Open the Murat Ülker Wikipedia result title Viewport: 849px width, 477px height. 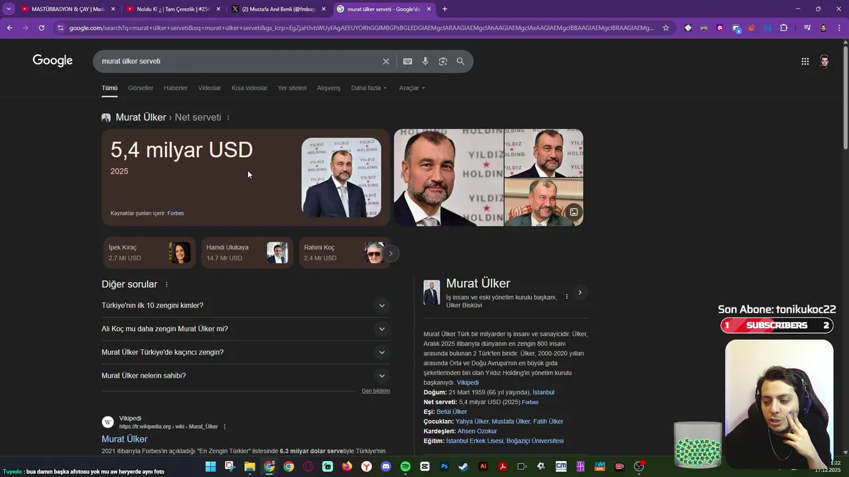tap(125, 439)
